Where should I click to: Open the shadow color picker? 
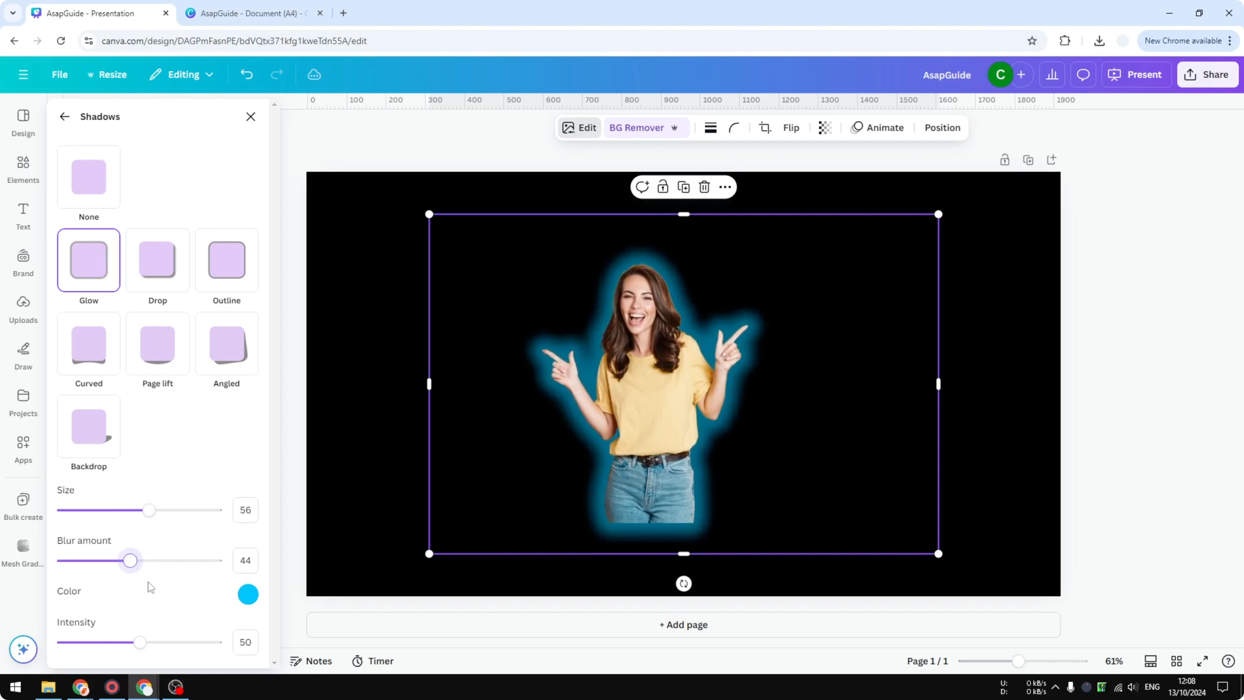click(x=248, y=594)
